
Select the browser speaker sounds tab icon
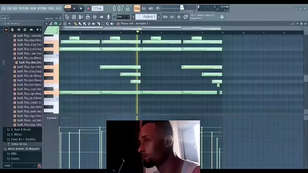point(19,30)
